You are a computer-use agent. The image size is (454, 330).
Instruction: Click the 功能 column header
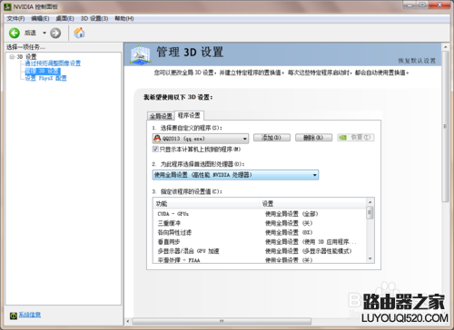(207, 204)
